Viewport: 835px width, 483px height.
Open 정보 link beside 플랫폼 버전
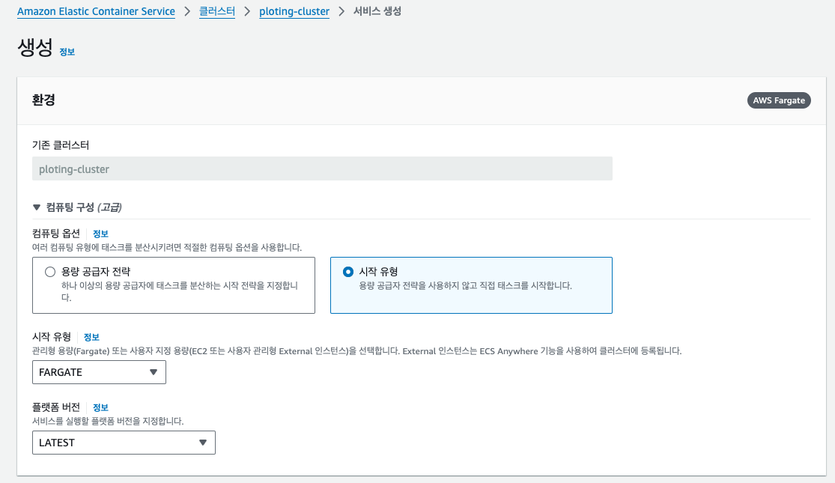pyautogui.click(x=100, y=407)
